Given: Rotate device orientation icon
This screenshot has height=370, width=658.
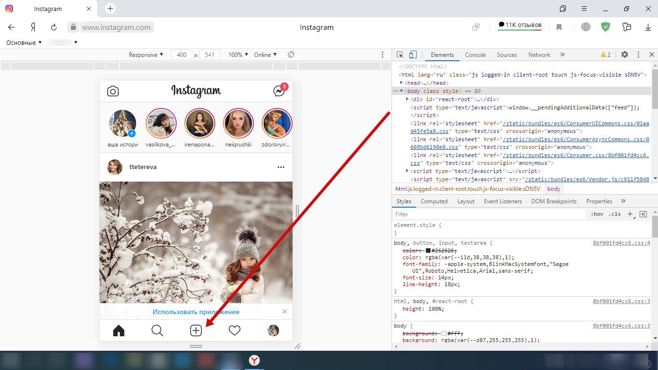Looking at the screenshot, I should tap(291, 54).
